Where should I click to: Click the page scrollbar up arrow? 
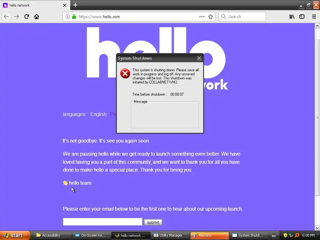pyautogui.click(x=317, y=26)
